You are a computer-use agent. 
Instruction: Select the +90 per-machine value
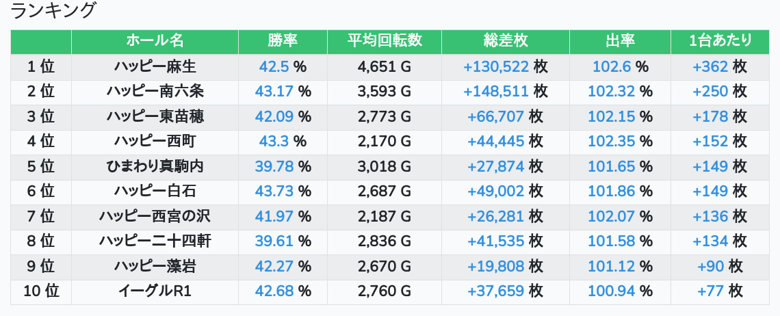coord(711,266)
